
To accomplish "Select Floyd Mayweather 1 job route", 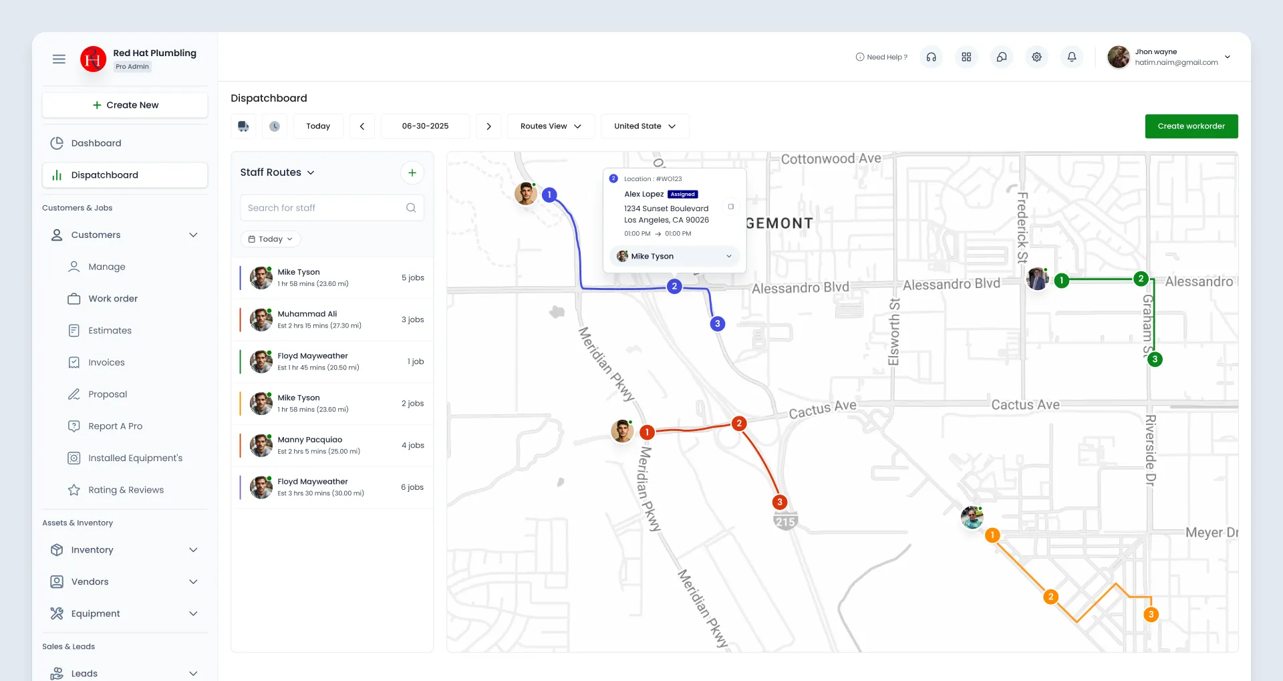I will point(332,362).
